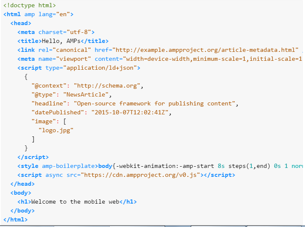Click the closing </html> tag
Image resolution: width=305 pixels, height=227 pixels.
coord(15,219)
